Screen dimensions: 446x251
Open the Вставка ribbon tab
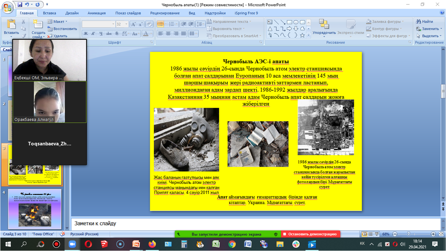[x=50, y=13]
